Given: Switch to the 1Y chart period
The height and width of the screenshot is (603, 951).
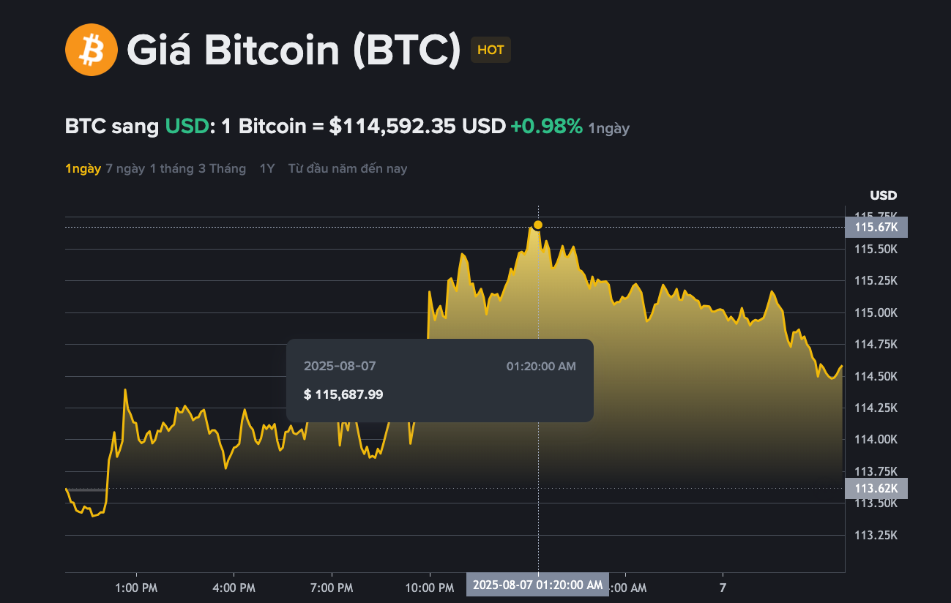Looking at the screenshot, I should (x=266, y=168).
